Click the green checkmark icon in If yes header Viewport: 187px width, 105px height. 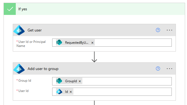click(10, 9)
